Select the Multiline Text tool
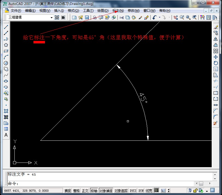The height and width of the screenshot is (195, 222). tap(6, 135)
